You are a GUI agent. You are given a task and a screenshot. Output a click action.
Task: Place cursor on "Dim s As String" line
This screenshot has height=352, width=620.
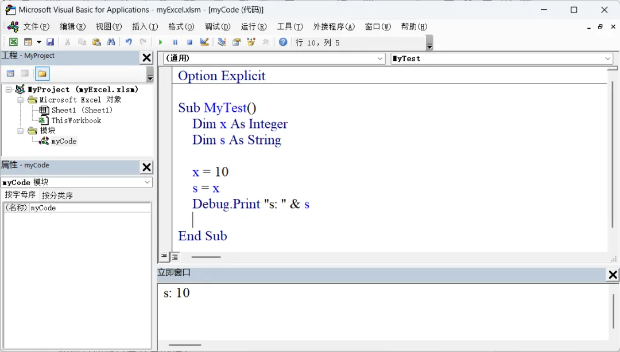(237, 140)
